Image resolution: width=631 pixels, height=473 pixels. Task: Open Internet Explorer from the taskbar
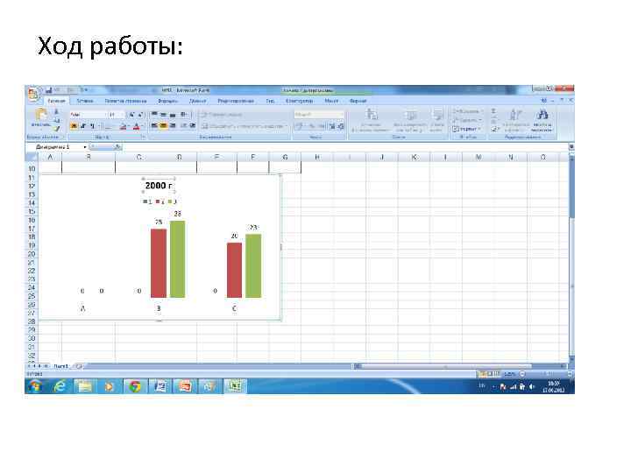click(x=60, y=386)
